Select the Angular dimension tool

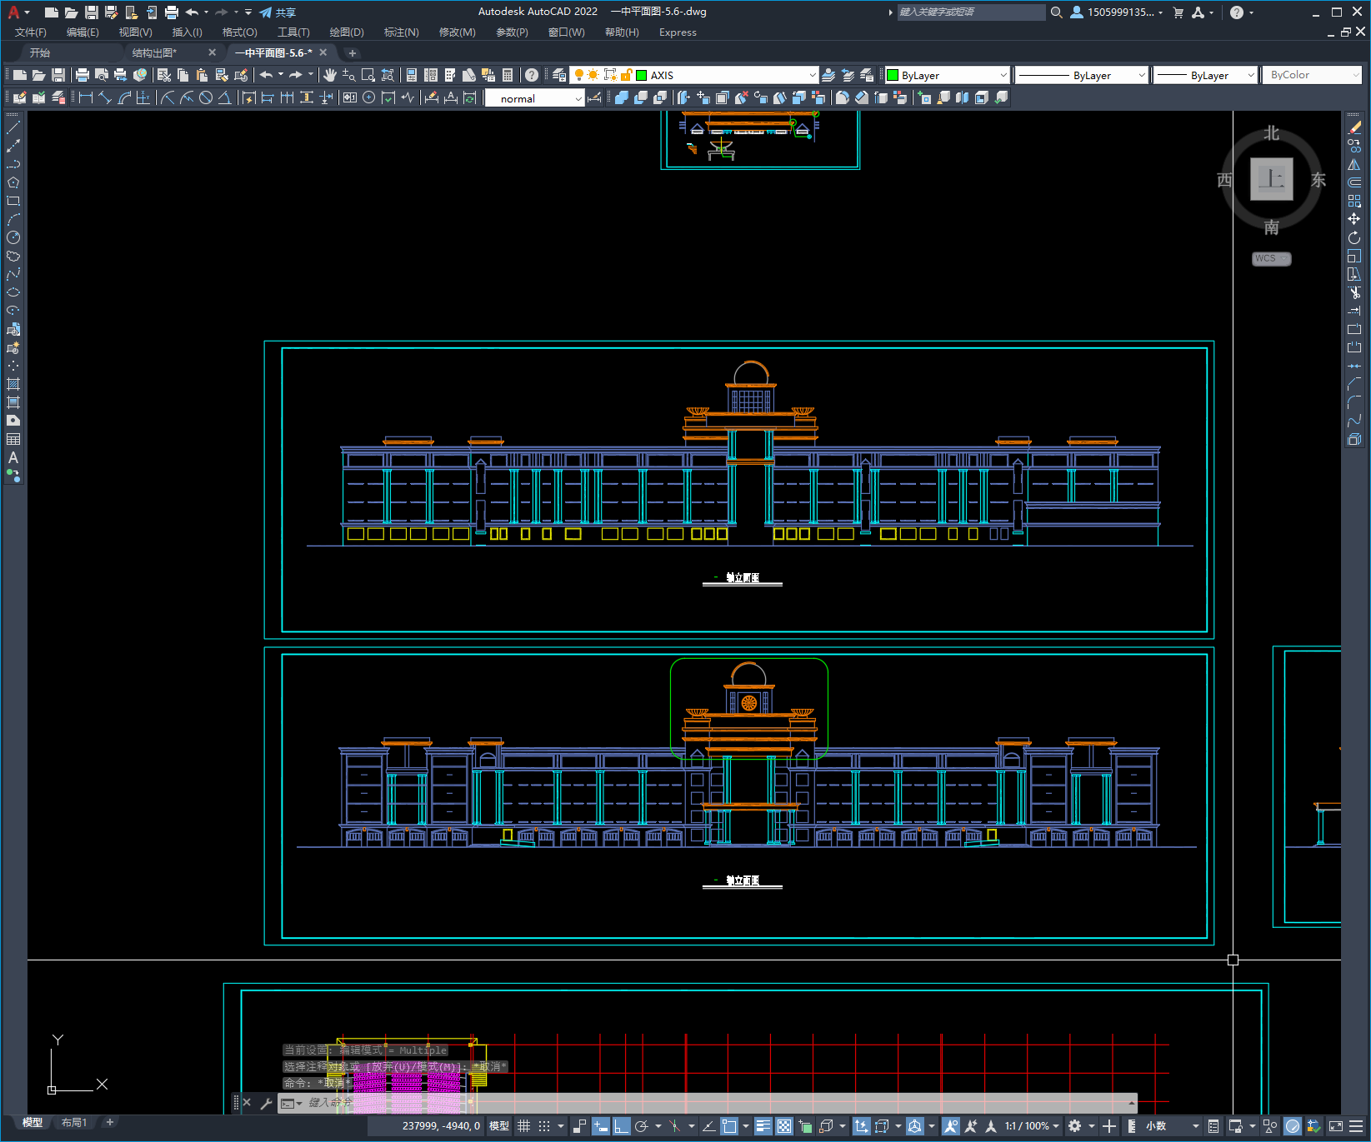[x=224, y=97]
